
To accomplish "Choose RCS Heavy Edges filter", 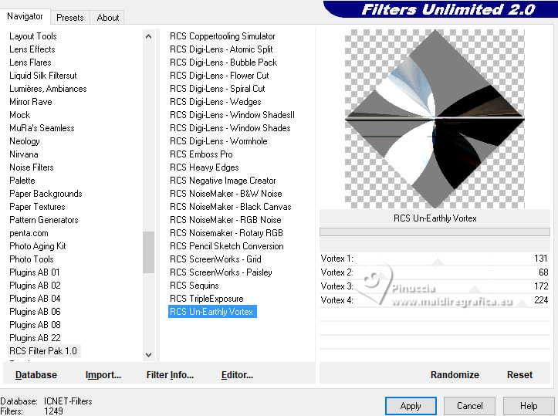I will tap(205, 167).
